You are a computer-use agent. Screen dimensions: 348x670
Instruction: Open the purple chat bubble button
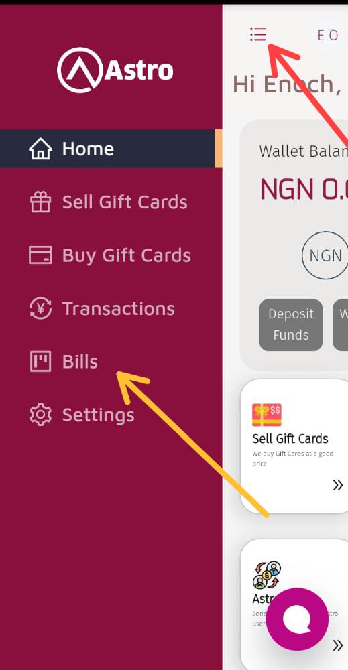297,619
